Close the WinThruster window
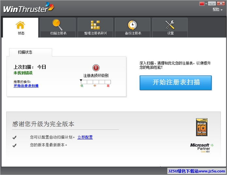The width and height of the screenshot is (227, 175). click(x=221, y=4)
